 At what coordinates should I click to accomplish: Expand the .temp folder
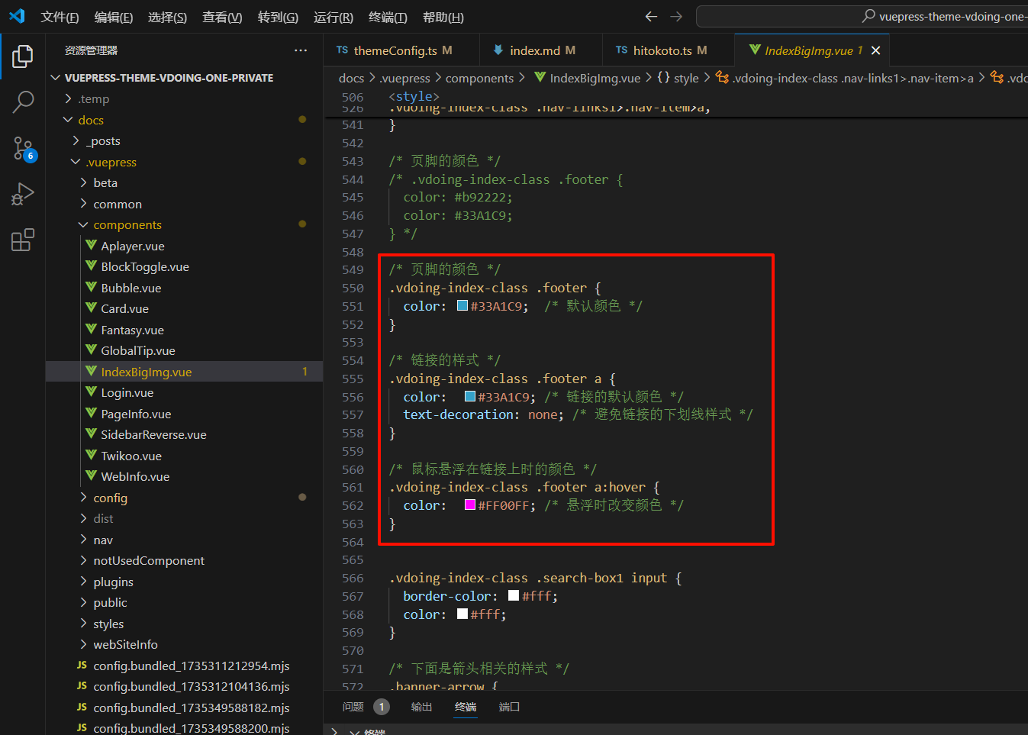tap(184, 98)
